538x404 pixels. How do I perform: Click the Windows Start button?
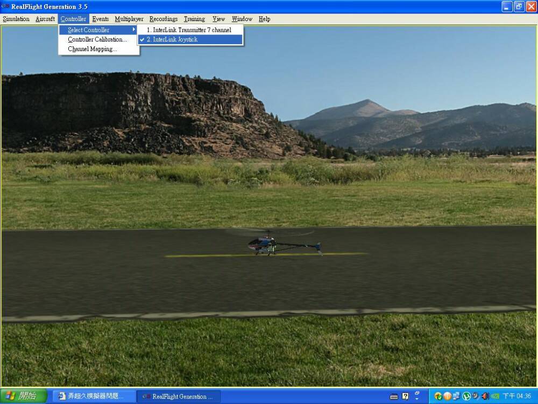click(23, 396)
